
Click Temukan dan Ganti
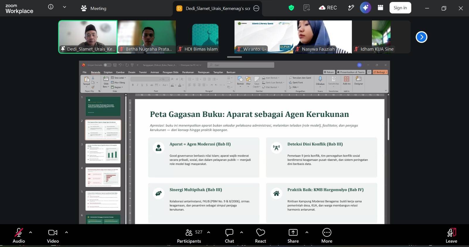300,78
